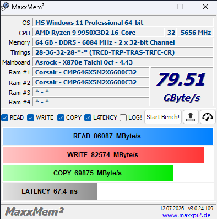Click the Ram #3 label
217x219 pixels.
tap(19, 93)
